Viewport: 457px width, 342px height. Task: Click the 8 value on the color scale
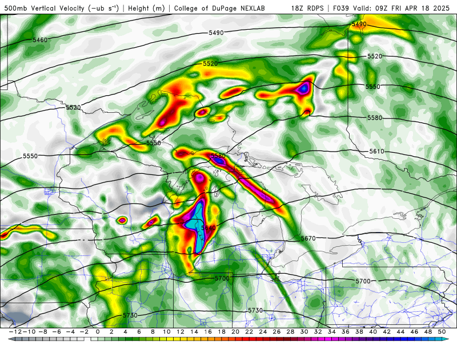(x=153, y=332)
